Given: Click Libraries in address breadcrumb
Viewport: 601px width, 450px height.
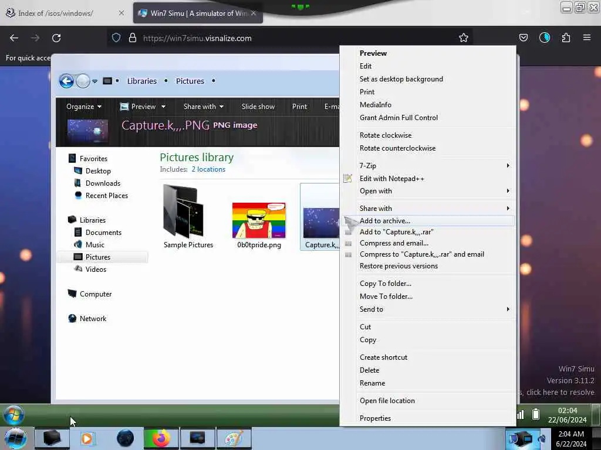Looking at the screenshot, I should [142, 81].
